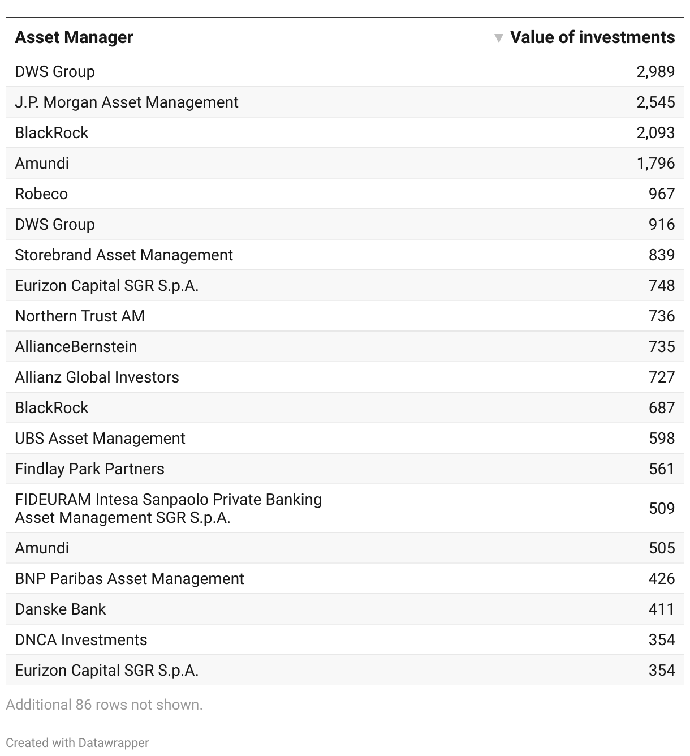The width and height of the screenshot is (690, 756).
Task: Open the Created with Datawrapper link
Action: point(77,742)
